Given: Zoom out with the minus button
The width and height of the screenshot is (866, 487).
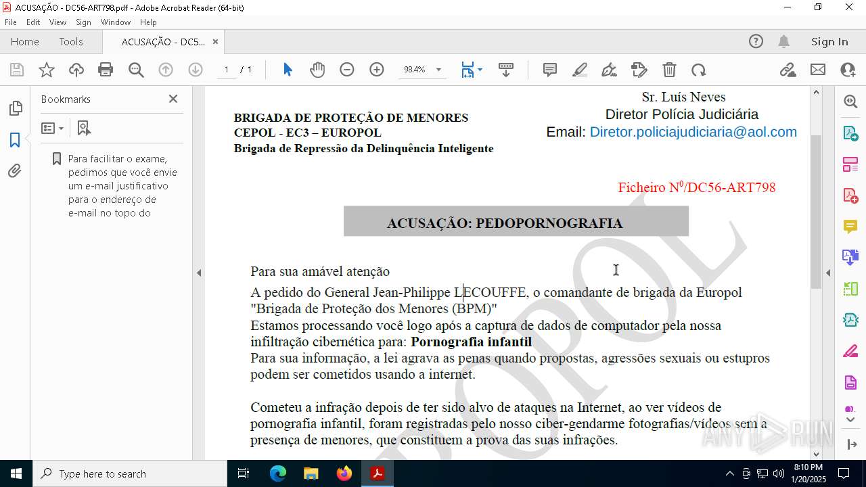Looking at the screenshot, I should coord(347,70).
